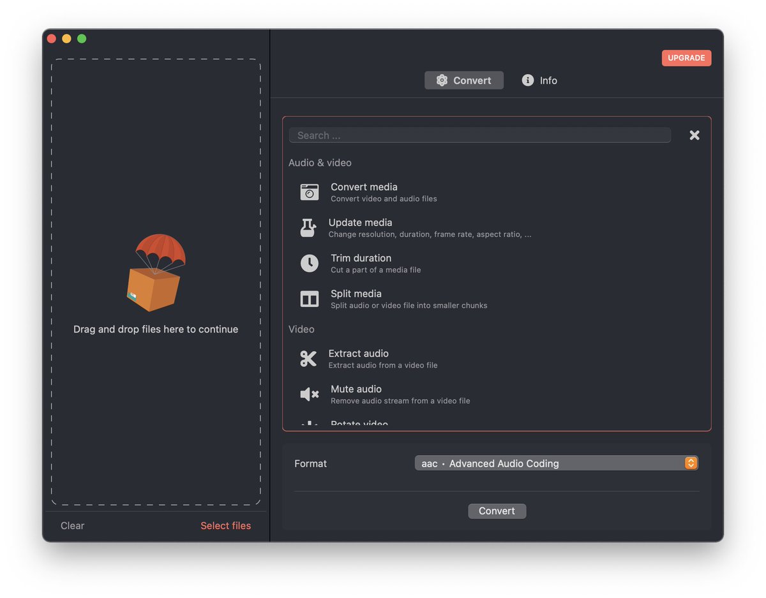Click 'Drag and drop files here to continue'
Viewport: 766px width, 598px height.
(156, 329)
